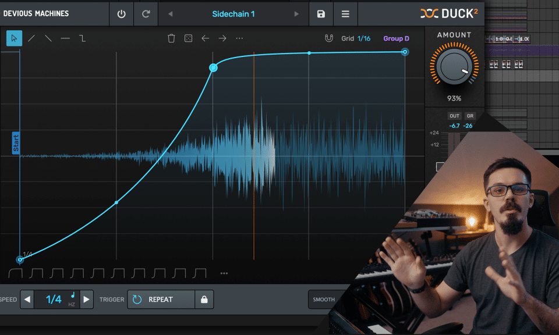Toggle the plugin power bypass button
The height and width of the screenshot is (335, 559).
(x=121, y=14)
